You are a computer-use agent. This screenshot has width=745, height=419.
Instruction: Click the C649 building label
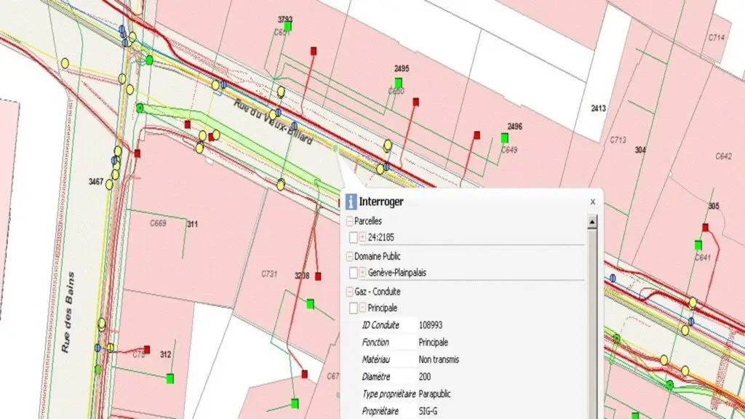pyautogui.click(x=509, y=150)
